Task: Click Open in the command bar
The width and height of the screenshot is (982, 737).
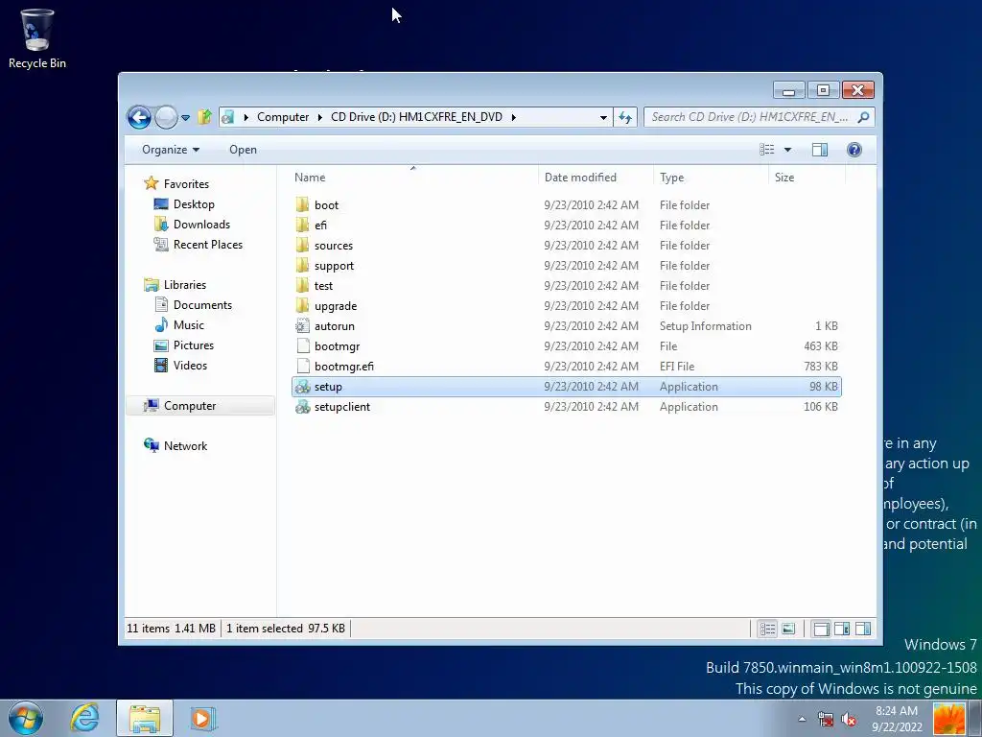Action: (243, 150)
